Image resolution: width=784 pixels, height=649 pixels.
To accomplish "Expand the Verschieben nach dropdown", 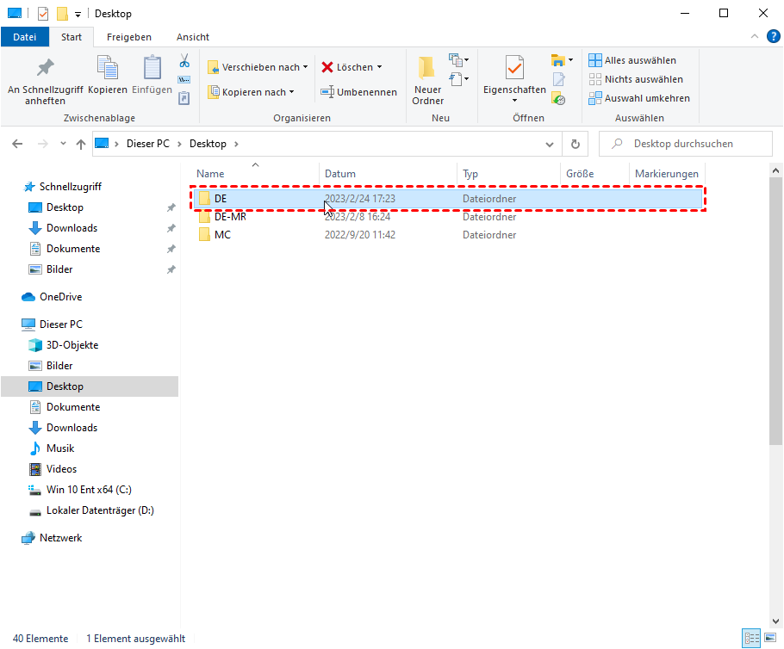I will click(305, 67).
